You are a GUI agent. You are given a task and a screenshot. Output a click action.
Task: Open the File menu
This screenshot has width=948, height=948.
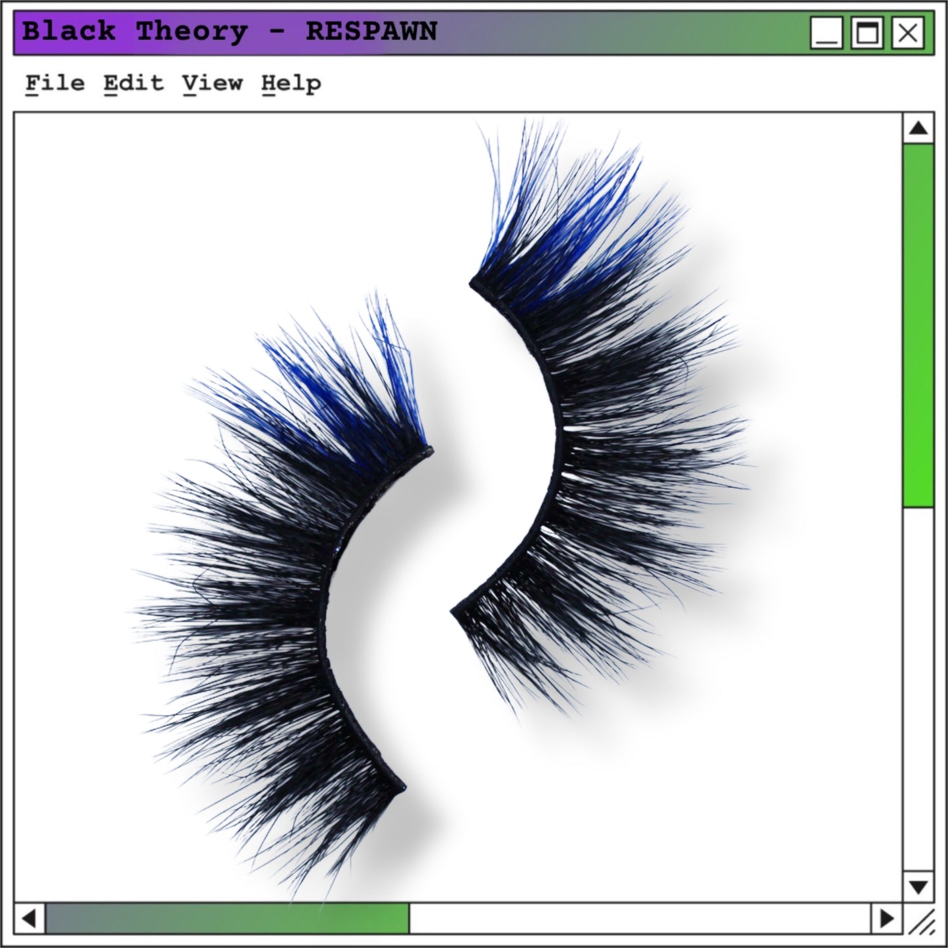(55, 83)
